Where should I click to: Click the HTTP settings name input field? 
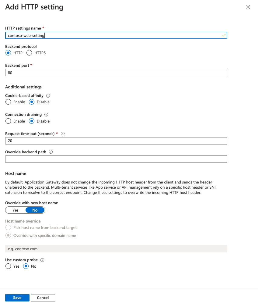(116, 35)
